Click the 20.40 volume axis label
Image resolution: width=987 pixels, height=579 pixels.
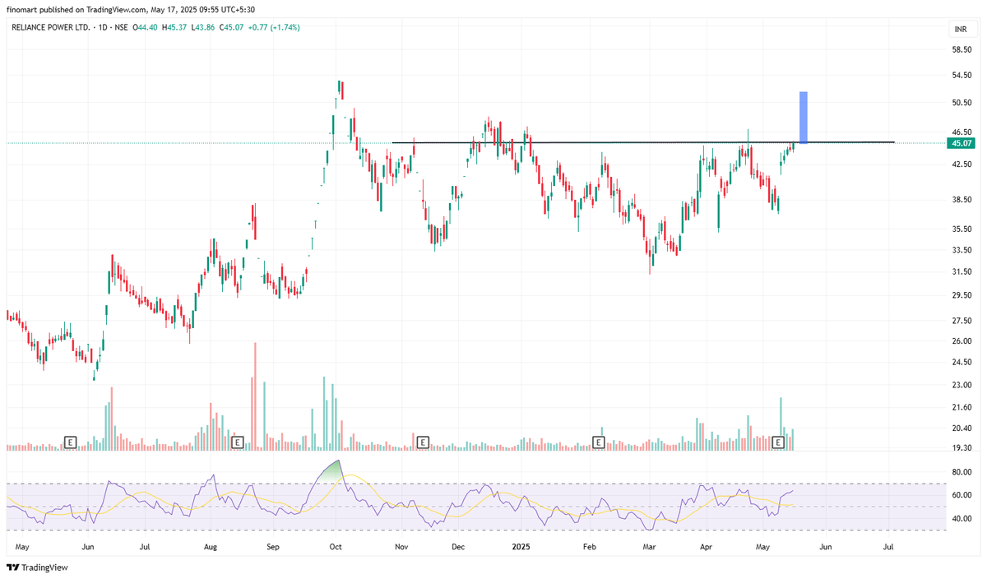coord(961,428)
